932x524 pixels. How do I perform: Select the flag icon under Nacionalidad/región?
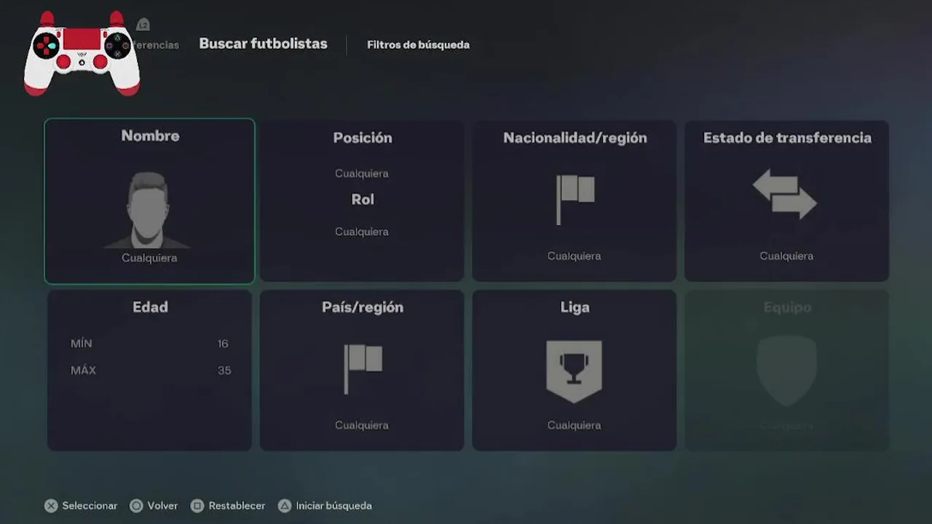tap(575, 199)
